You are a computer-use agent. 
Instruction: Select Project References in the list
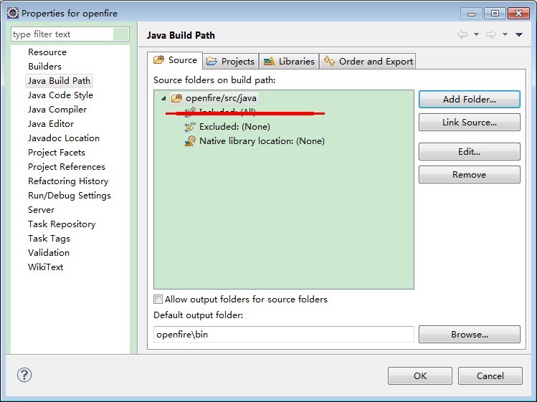click(67, 167)
